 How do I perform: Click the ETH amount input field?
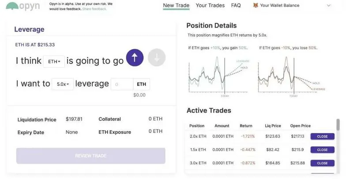[x=122, y=84]
